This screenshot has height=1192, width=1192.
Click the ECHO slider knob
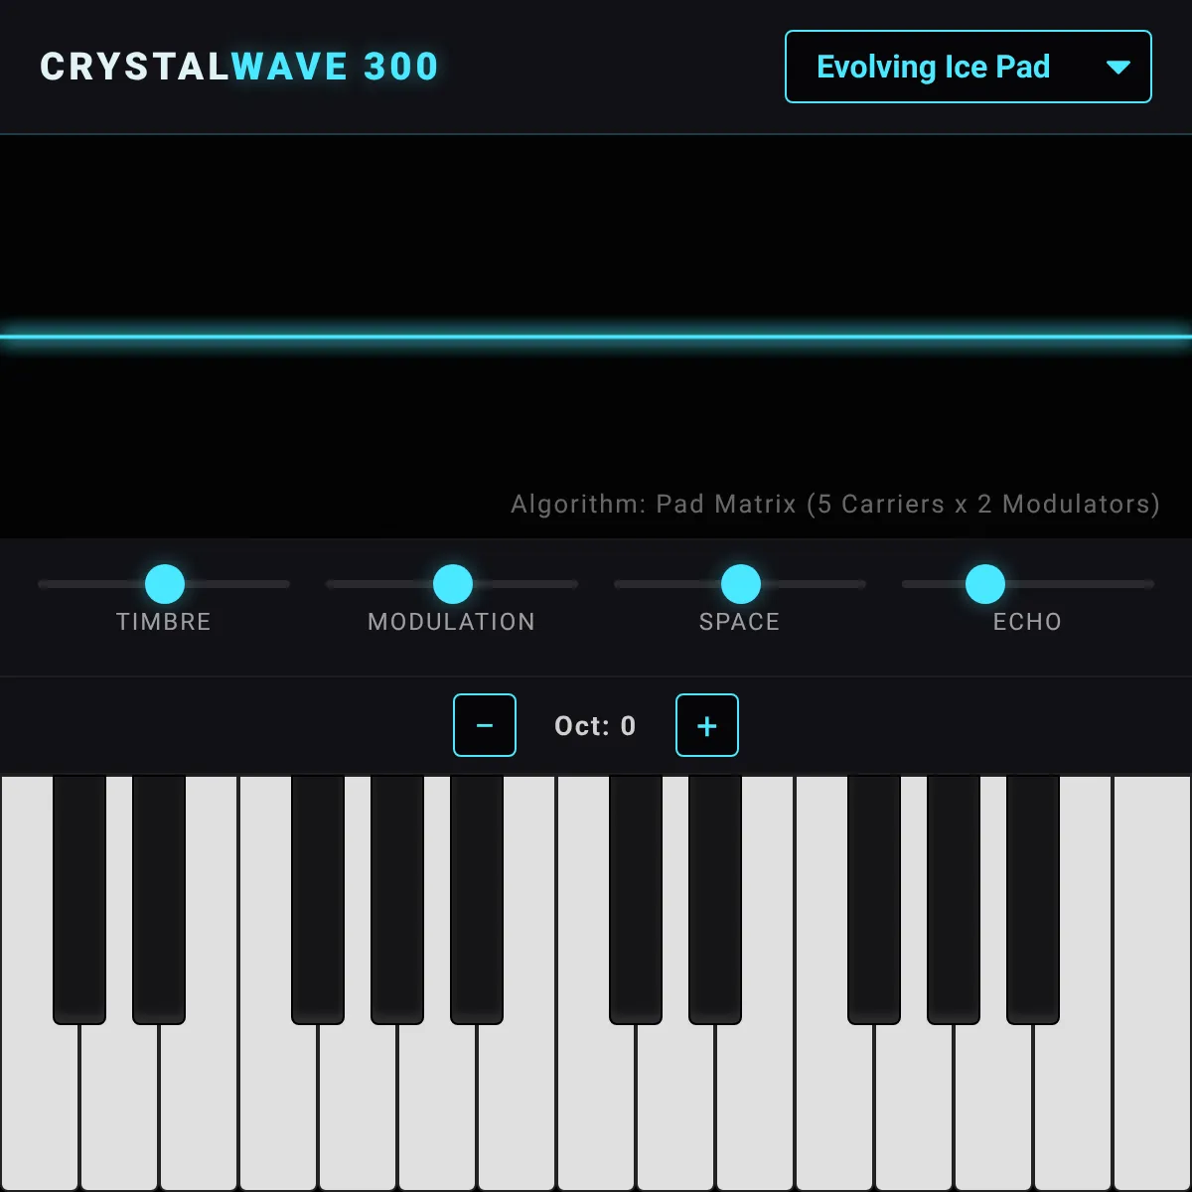coord(985,584)
